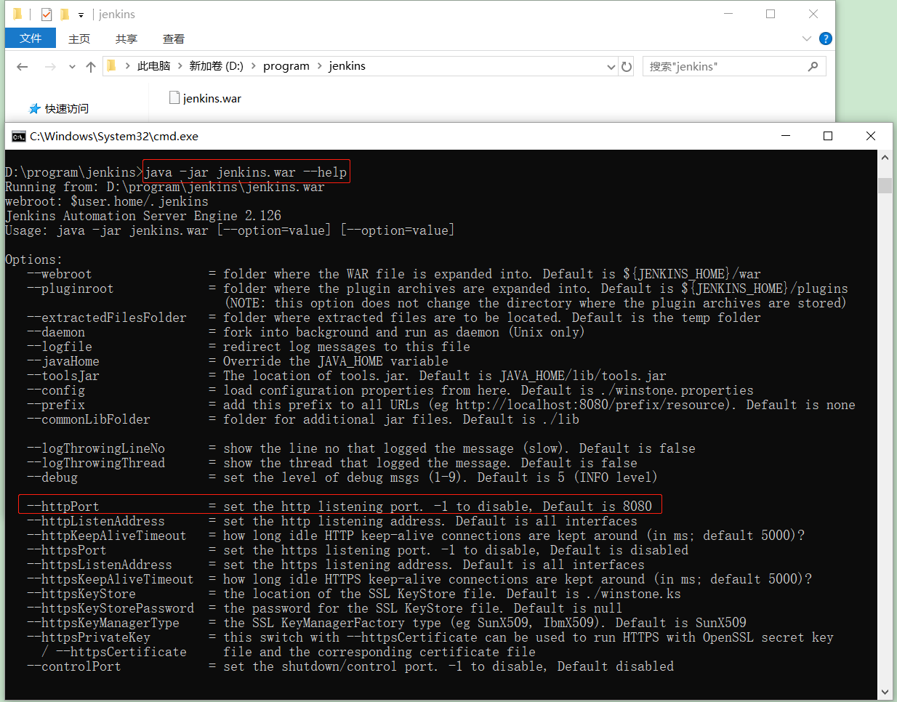Viewport: 897px width, 702px height.
Task: Click the cmd scrollbar up arrow
Action: pyautogui.click(x=885, y=157)
